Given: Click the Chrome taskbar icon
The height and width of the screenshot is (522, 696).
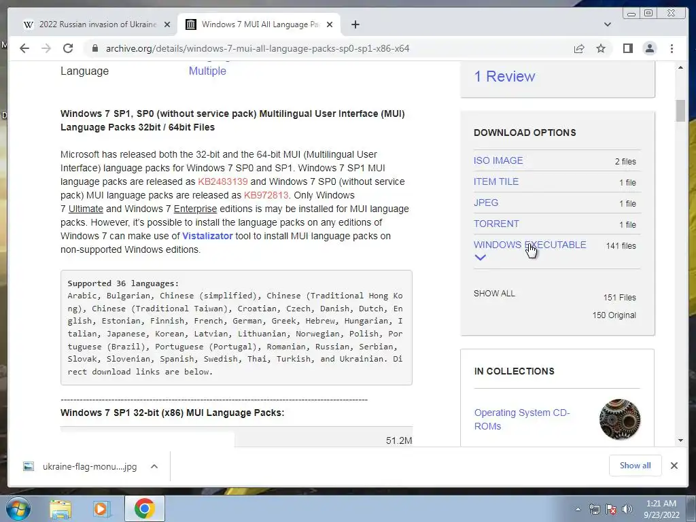Looking at the screenshot, I should 144,508.
